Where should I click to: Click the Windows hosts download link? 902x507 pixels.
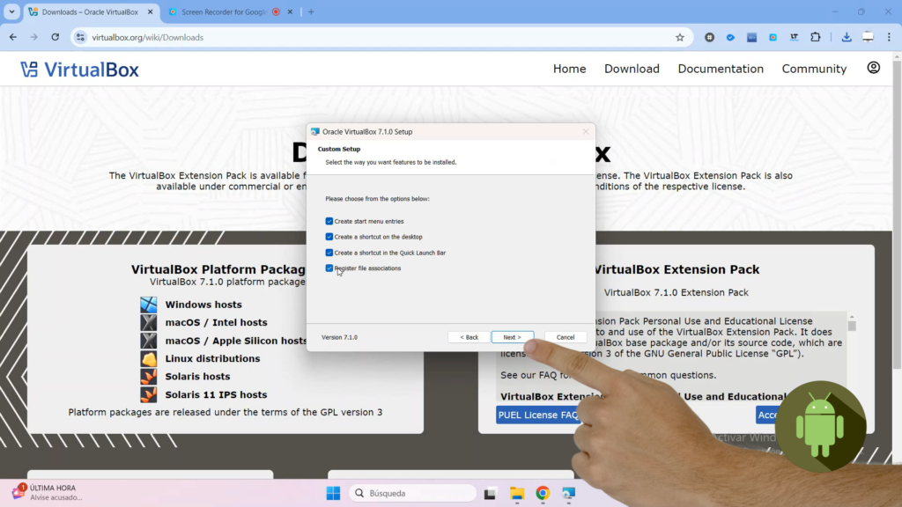point(203,305)
